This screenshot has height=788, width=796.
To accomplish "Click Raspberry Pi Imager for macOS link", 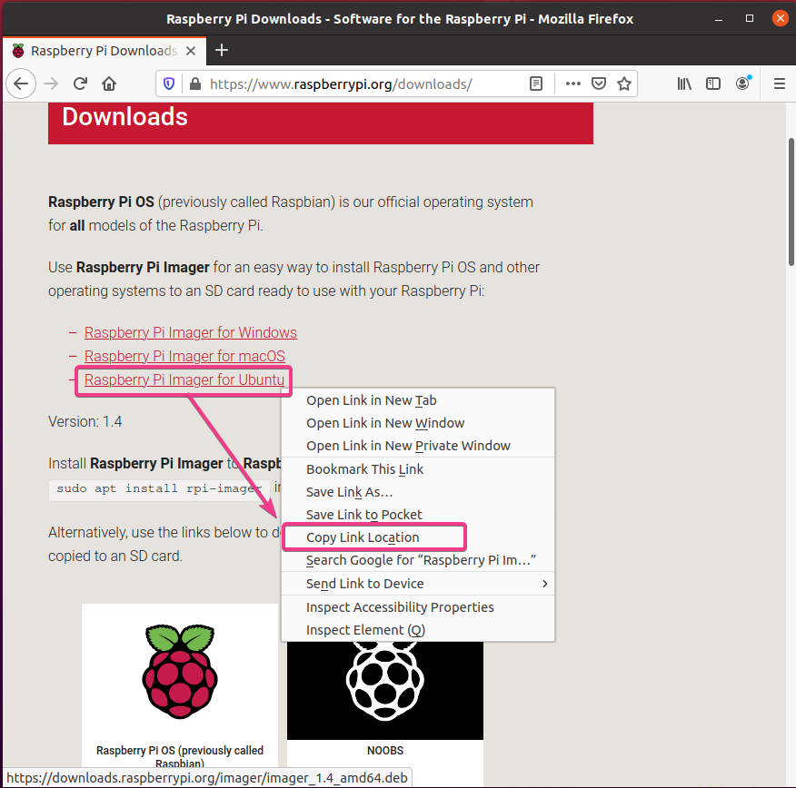I will click(x=184, y=357).
